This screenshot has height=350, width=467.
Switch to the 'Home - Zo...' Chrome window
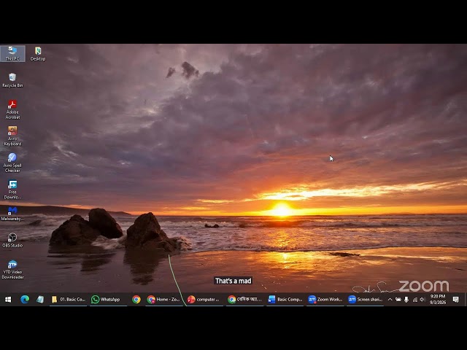[163, 300]
